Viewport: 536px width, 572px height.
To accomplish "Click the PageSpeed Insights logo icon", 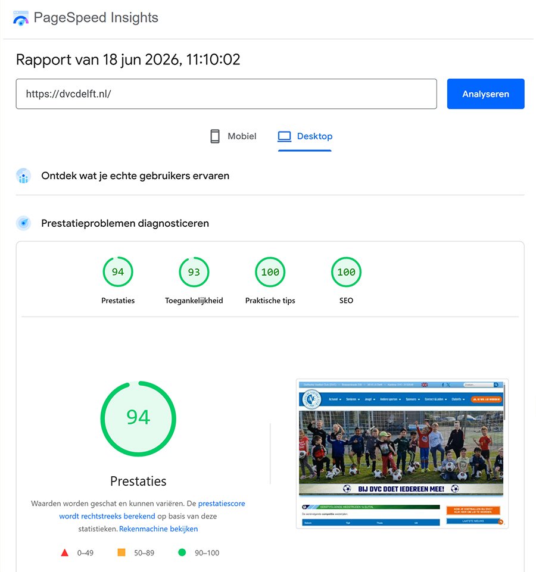I will pos(21,18).
